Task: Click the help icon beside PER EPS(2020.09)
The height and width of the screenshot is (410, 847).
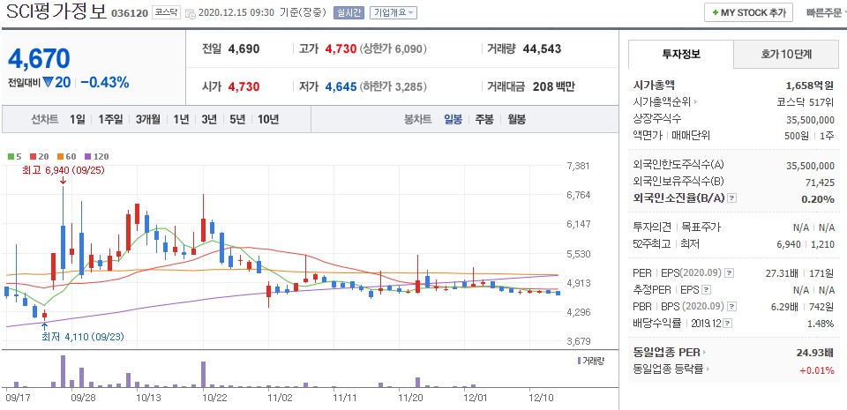Action: click(x=730, y=273)
